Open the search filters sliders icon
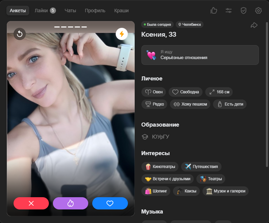The height and width of the screenshot is (223, 269). 229,11
